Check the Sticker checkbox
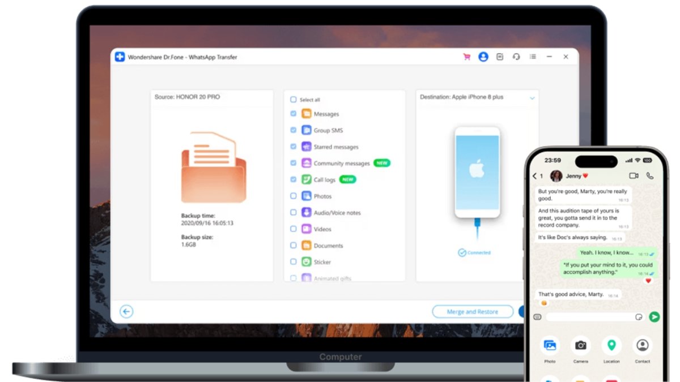The height and width of the screenshot is (382, 680). point(294,261)
